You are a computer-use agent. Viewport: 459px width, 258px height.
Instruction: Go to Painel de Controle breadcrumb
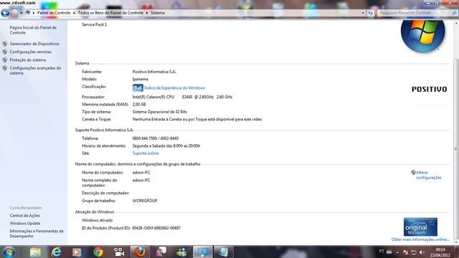coord(54,13)
